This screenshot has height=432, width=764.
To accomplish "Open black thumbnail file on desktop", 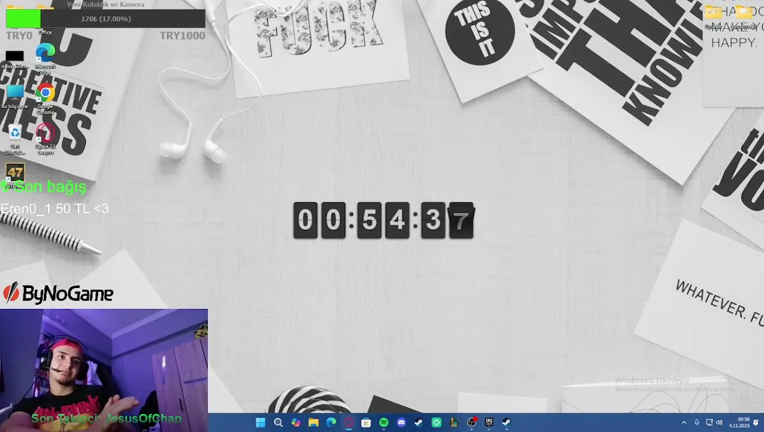I will click(x=14, y=60).
